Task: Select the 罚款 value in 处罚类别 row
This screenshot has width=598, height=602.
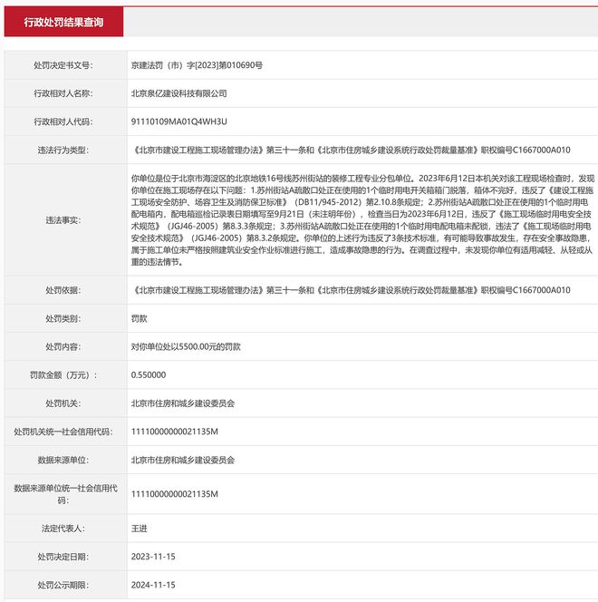Action: coord(140,318)
